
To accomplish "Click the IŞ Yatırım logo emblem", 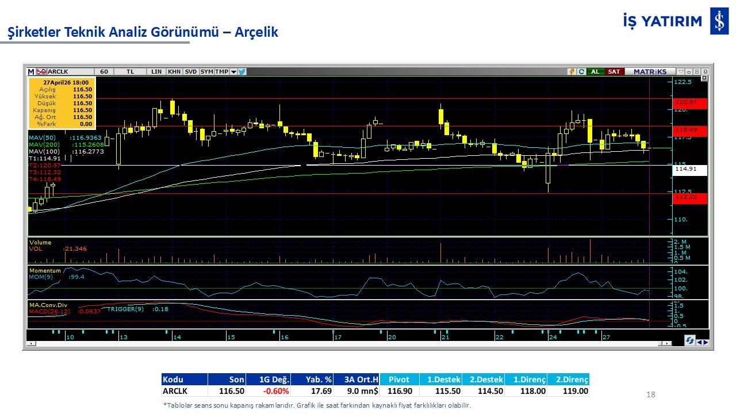I will [x=719, y=21].
